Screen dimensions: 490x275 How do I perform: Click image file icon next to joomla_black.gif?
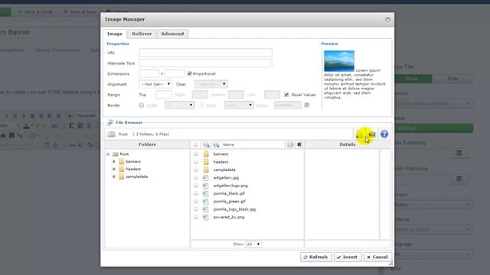206,193
